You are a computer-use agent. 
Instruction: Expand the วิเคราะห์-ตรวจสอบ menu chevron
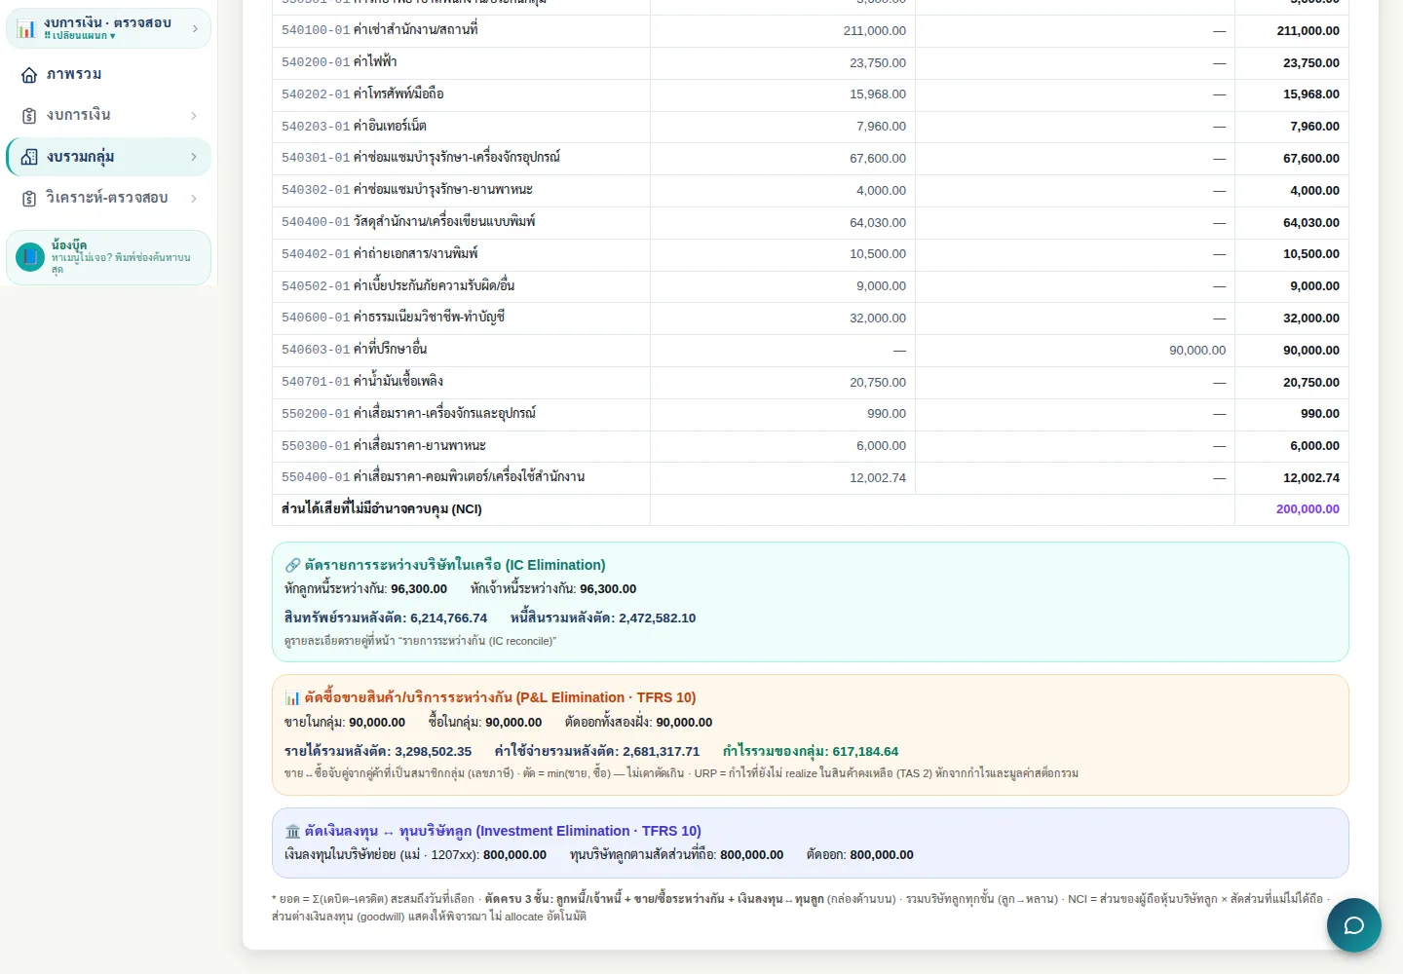194,199
